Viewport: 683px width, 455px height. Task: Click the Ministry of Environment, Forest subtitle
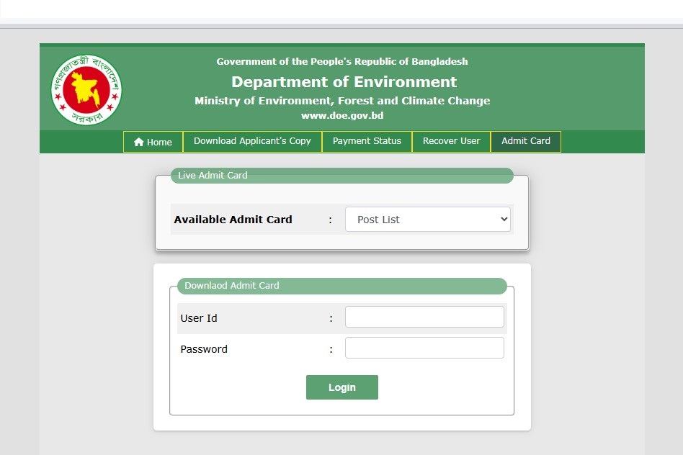[x=341, y=101]
